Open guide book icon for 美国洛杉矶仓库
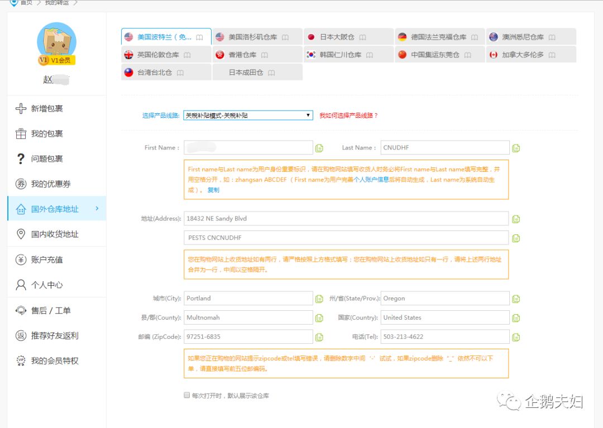603x428 pixels. (x=285, y=37)
